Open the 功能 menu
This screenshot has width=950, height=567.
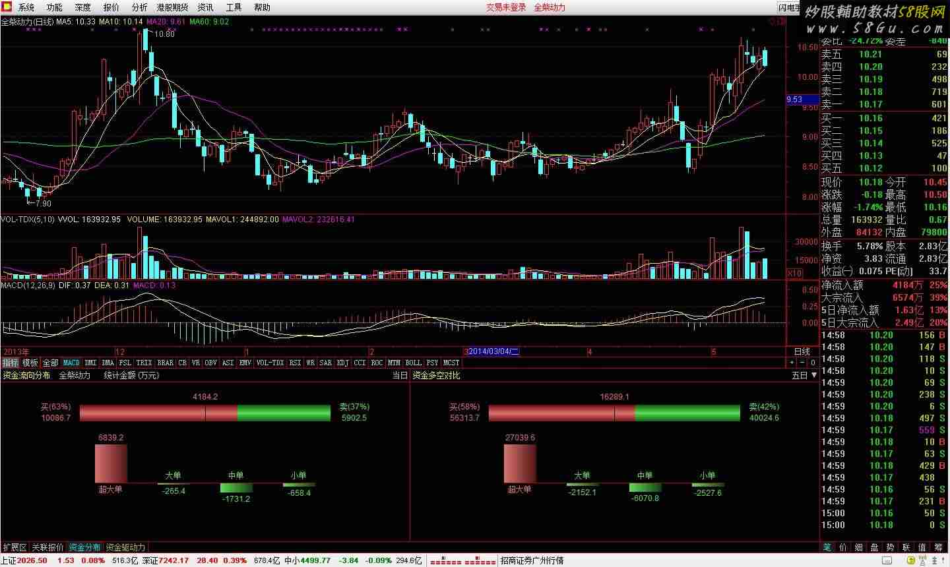[x=54, y=7]
